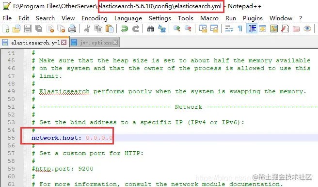Click the 0.0.0.0 value on line 55
318x187 pixels.
pos(99,138)
